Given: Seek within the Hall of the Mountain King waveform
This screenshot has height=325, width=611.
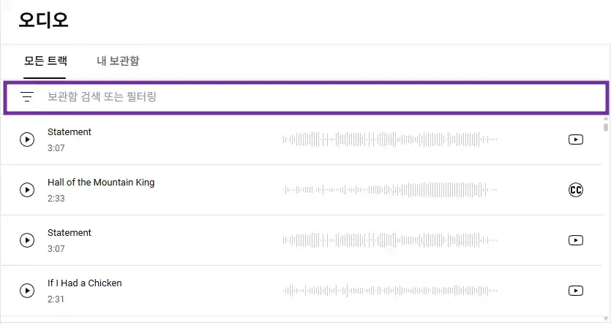Looking at the screenshot, I should [x=390, y=190].
